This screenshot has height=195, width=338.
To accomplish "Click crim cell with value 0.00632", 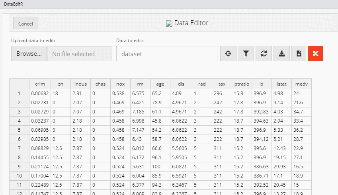I will [x=40, y=94].
